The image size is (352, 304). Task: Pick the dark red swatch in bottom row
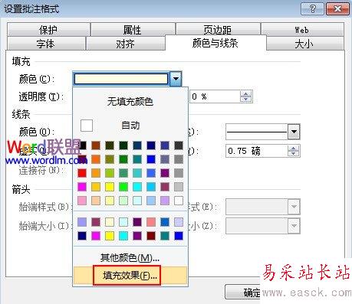(x=151, y=236)
